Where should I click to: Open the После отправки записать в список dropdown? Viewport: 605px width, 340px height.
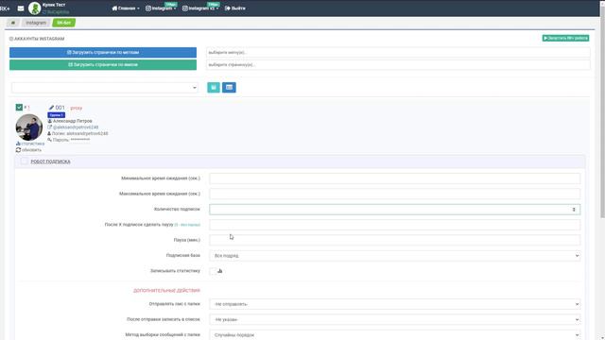point(395,319)
